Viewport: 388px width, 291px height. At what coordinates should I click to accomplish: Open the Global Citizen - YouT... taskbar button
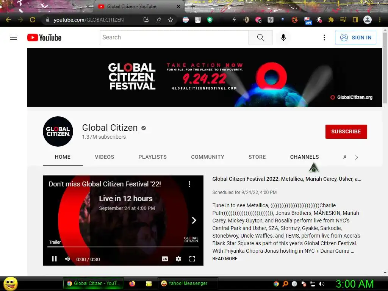tap(93, 283)
